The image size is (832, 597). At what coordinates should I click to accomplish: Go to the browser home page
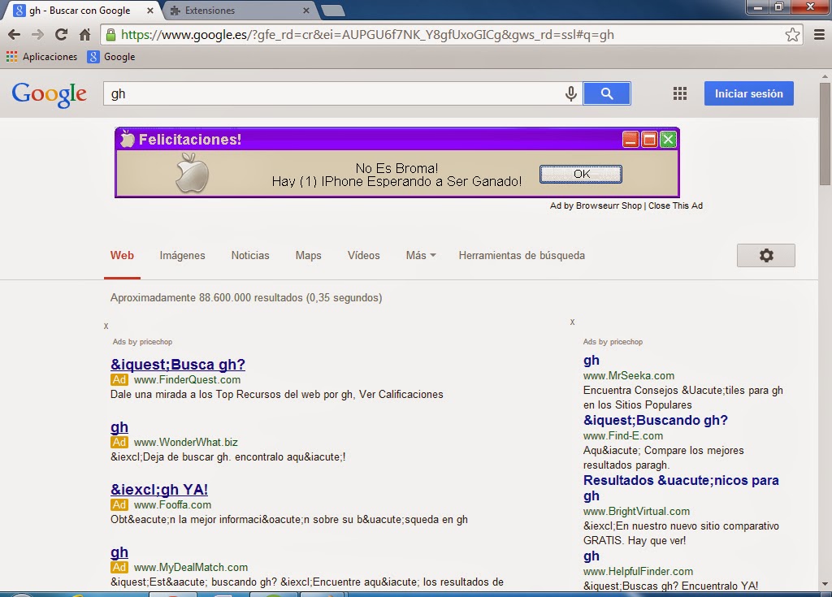click(84, 34)
